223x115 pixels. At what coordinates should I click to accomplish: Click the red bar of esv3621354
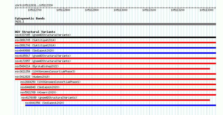(x=124, y=74)
